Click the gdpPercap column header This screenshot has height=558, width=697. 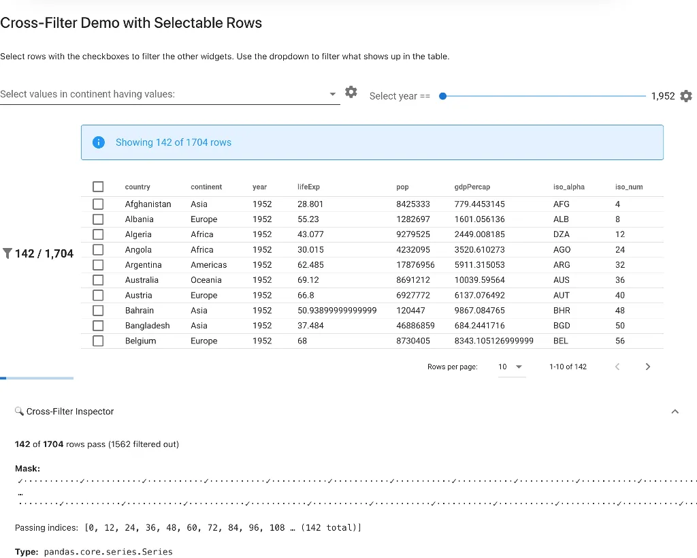[472, 187]
